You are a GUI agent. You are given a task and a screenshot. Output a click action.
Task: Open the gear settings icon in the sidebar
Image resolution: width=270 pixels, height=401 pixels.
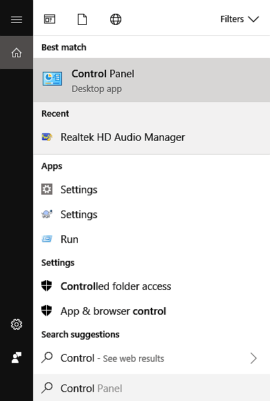click(x=17, y=324)
